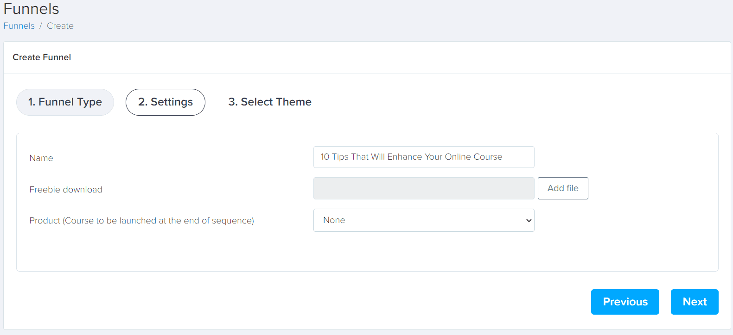Click the blank space right of Add file

649,188
